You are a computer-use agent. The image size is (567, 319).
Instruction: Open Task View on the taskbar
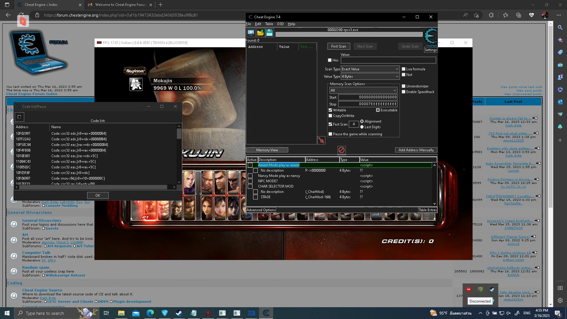[106, 313]
